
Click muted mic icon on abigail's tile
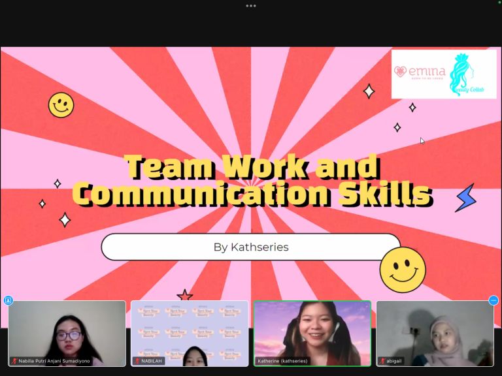pos(382,361)
